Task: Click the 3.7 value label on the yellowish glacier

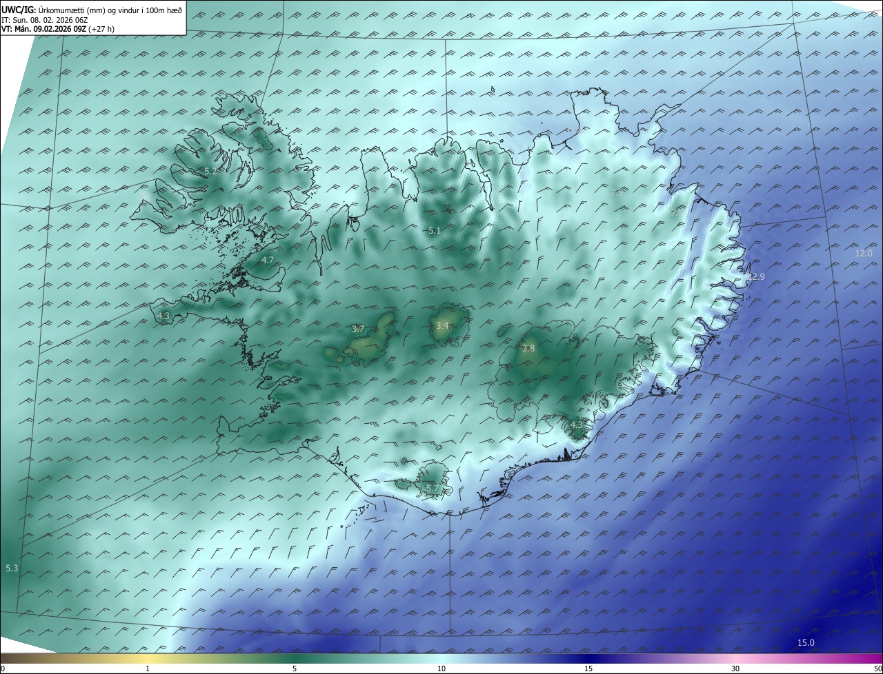Action: coord(358,329)
